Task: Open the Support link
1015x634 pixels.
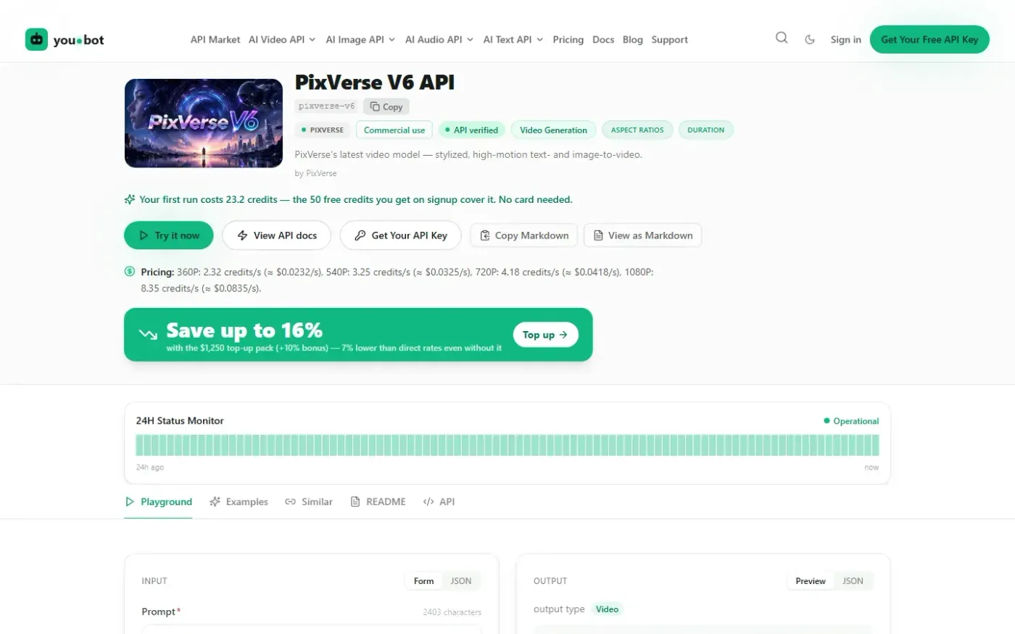Action: pos(670,40)
